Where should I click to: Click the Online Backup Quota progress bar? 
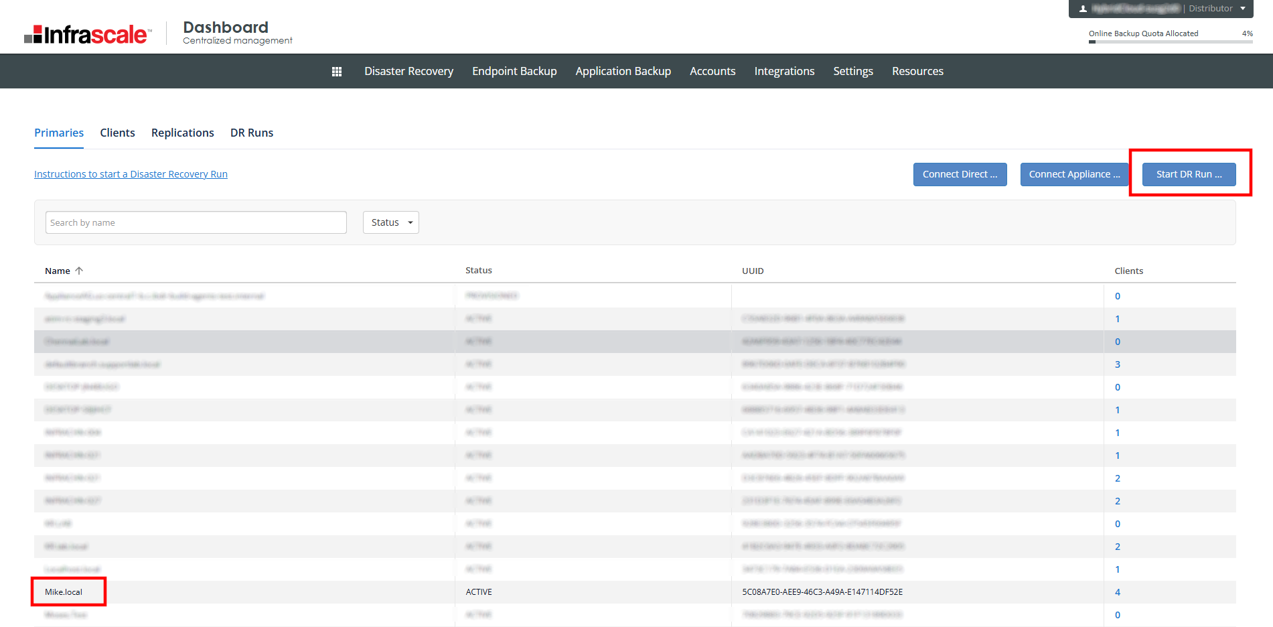[x=1170, y=42]
